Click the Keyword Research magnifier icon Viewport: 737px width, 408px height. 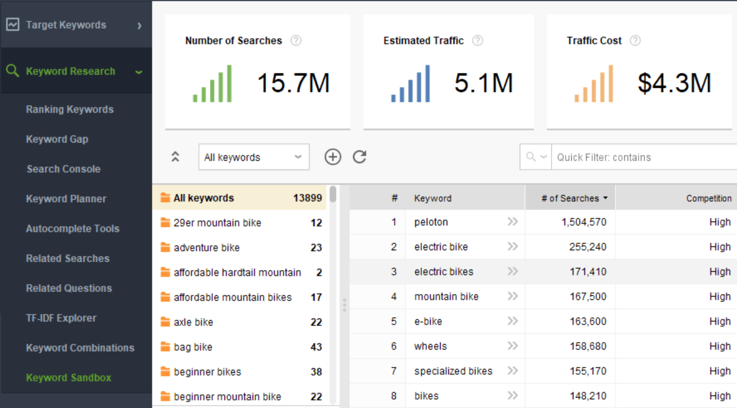[x=12, y=71]
